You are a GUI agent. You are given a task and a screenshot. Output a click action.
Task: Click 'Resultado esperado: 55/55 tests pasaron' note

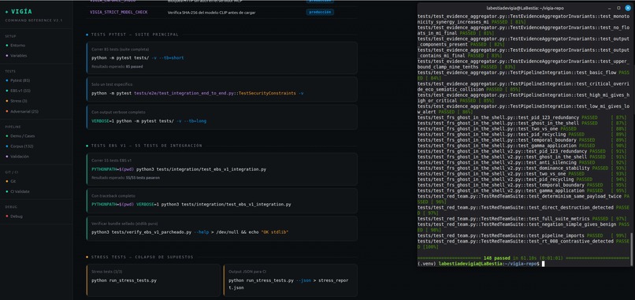tap(125, 178)
